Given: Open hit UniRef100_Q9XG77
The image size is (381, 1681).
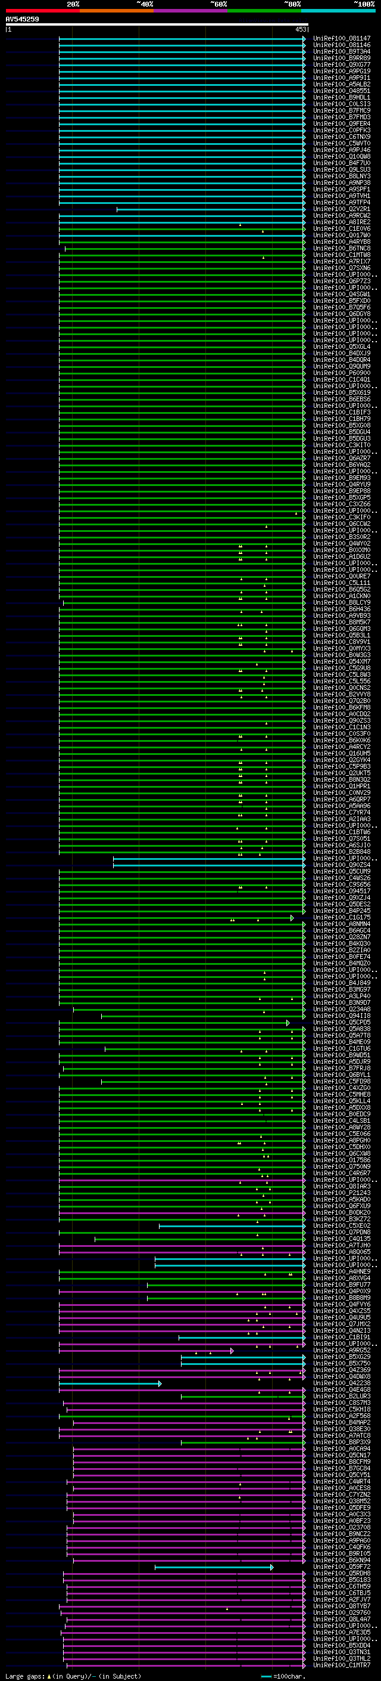Looking at the screenshot, I should (342, 64).
